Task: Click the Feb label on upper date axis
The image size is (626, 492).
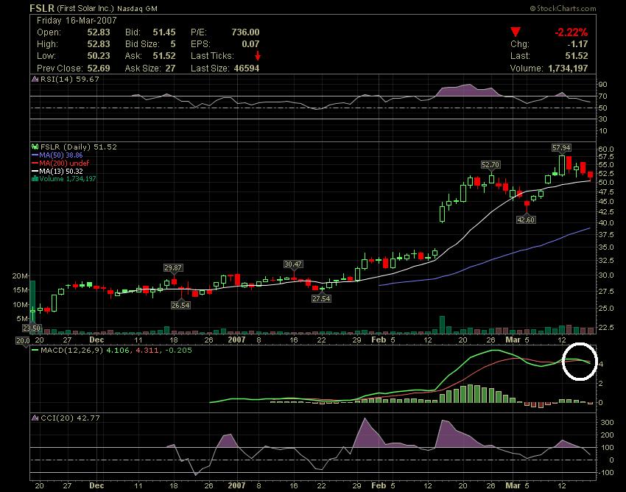Action: pyautogui.click(x=379, y=340)
